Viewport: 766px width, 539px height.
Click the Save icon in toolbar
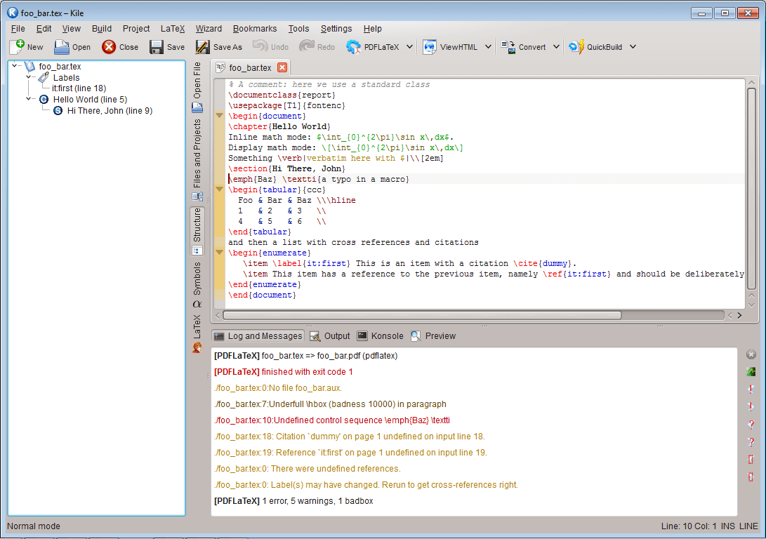coord(157,47)
